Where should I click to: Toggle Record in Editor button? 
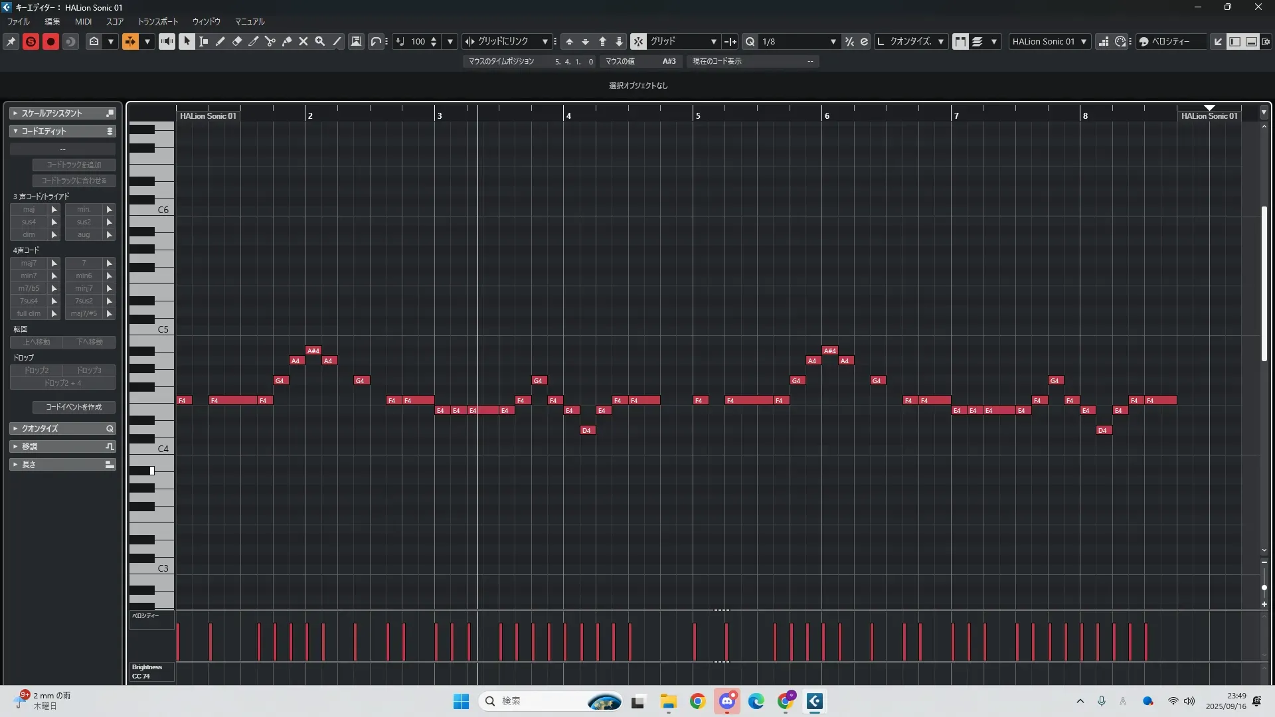[x=50, y=41]
